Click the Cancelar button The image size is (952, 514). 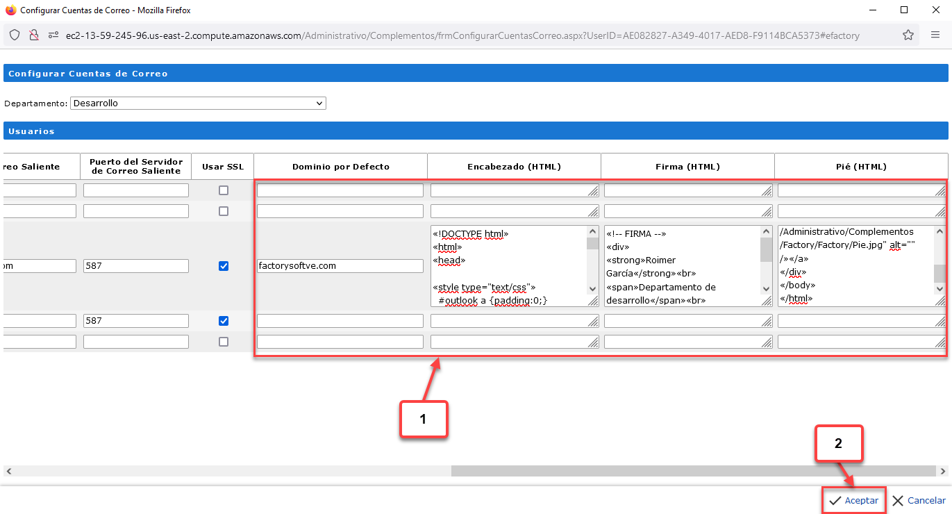tap(919, 500)
